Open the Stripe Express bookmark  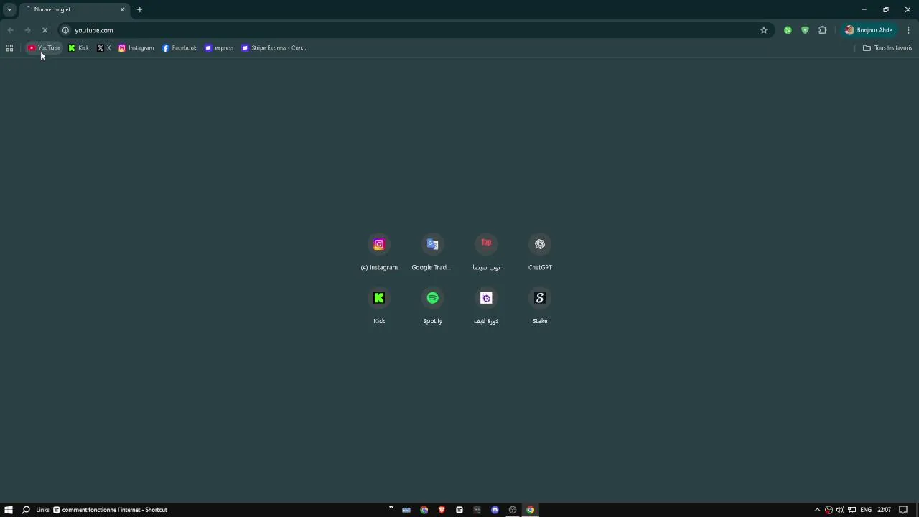pos(274,48)
